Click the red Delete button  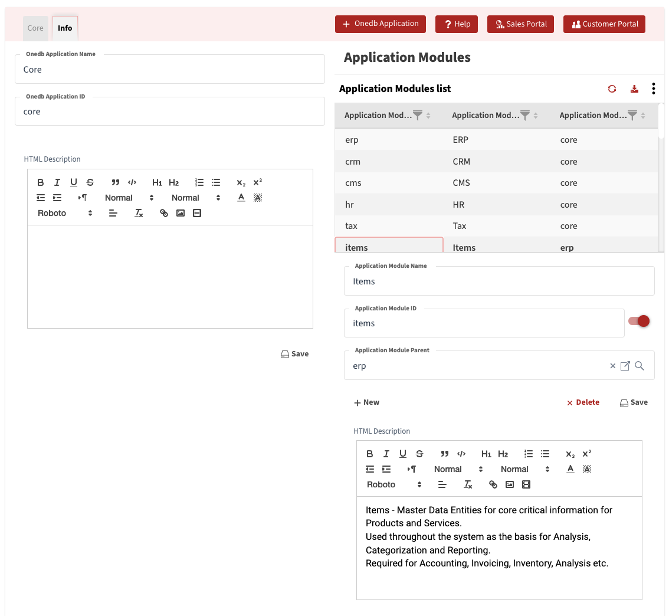click(x=583, y=402)
